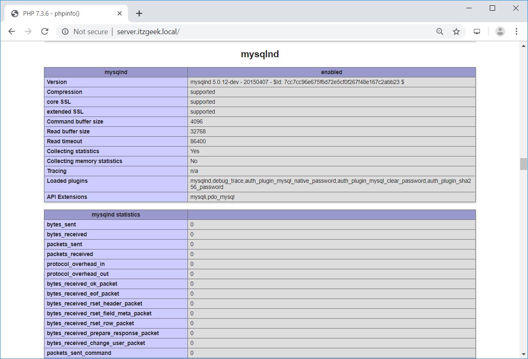Open a new tab with plus button
The height and width of the screenshot is (359, 528).
(139, 14)
